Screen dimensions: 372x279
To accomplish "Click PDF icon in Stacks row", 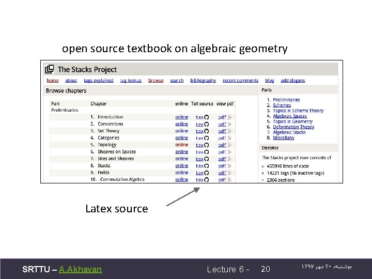I will pyautogui.click(x=229, y=166).
